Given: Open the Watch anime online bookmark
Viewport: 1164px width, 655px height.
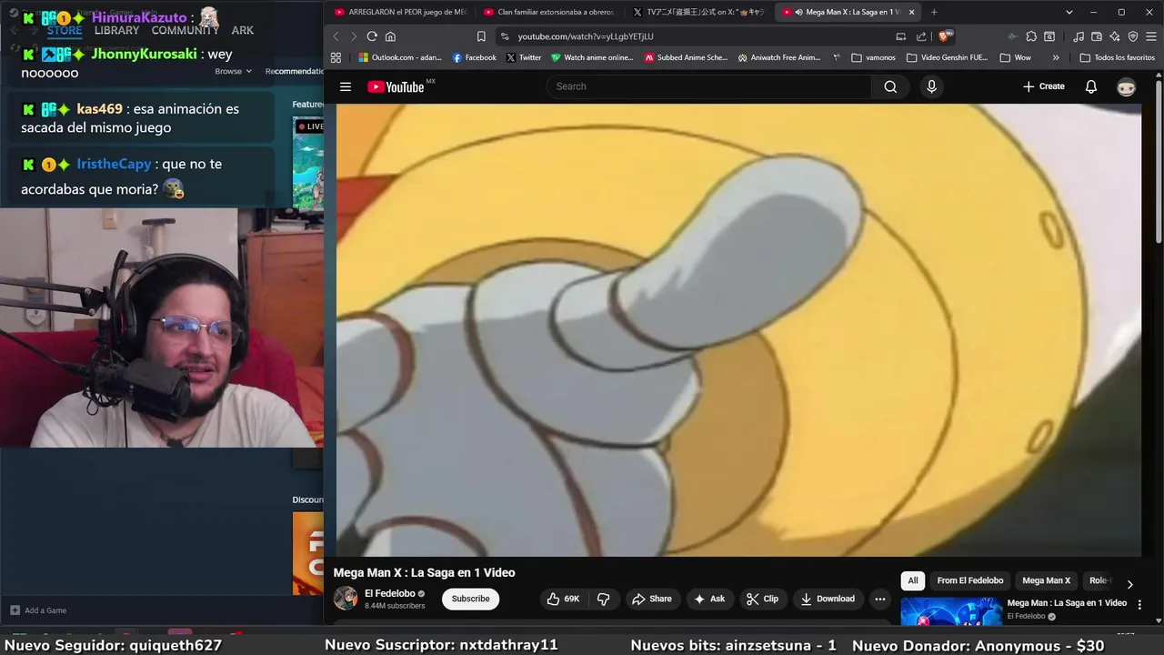Looking at the screenshot, I should (x=592, y=57).
